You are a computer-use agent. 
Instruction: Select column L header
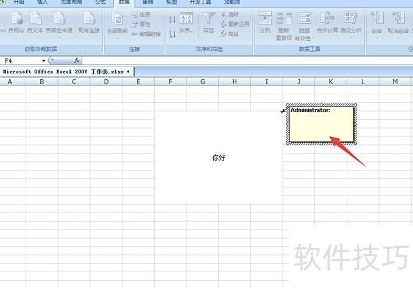point(363,82)
